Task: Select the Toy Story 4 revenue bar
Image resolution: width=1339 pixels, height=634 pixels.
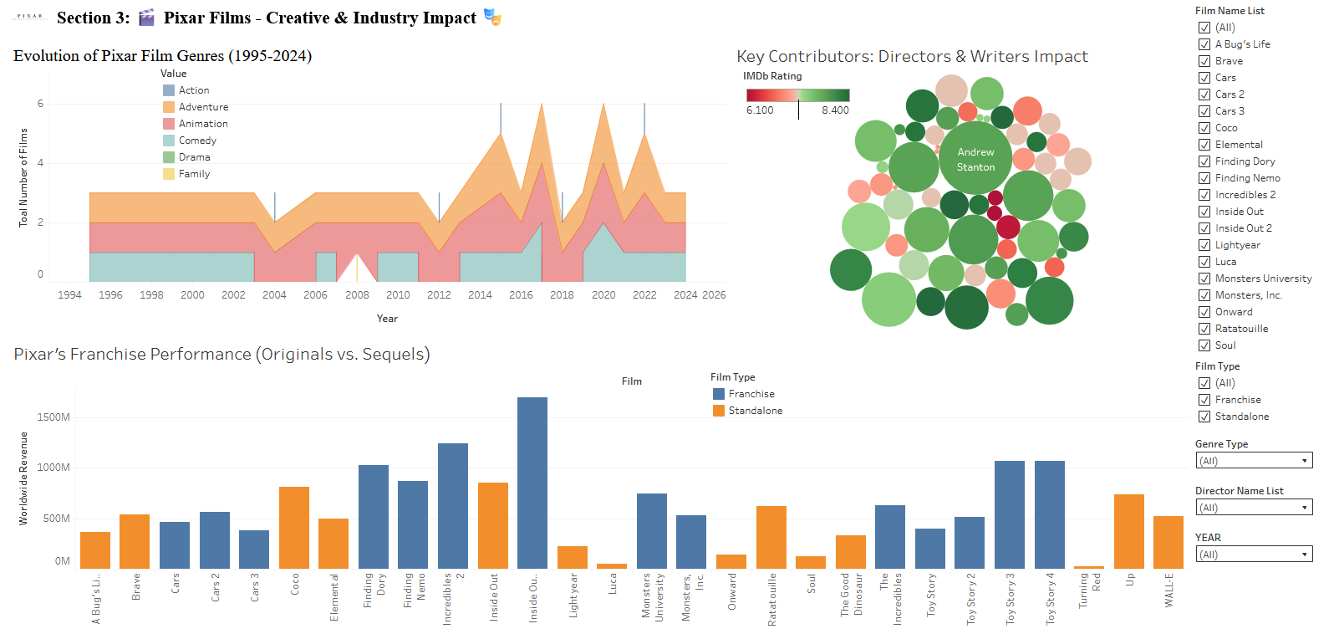Action: (x=1050, y=515)
